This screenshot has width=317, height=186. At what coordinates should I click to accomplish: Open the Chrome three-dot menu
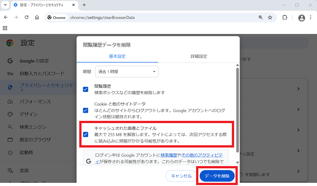point(311,17)
